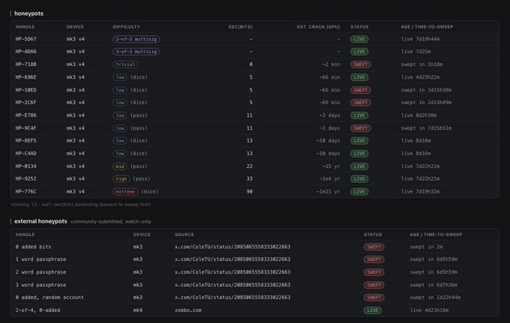The height and width of the screenshot is (323, 510).
Task: Click the low badge in HP-E786 row
Action: click(120, 115)
